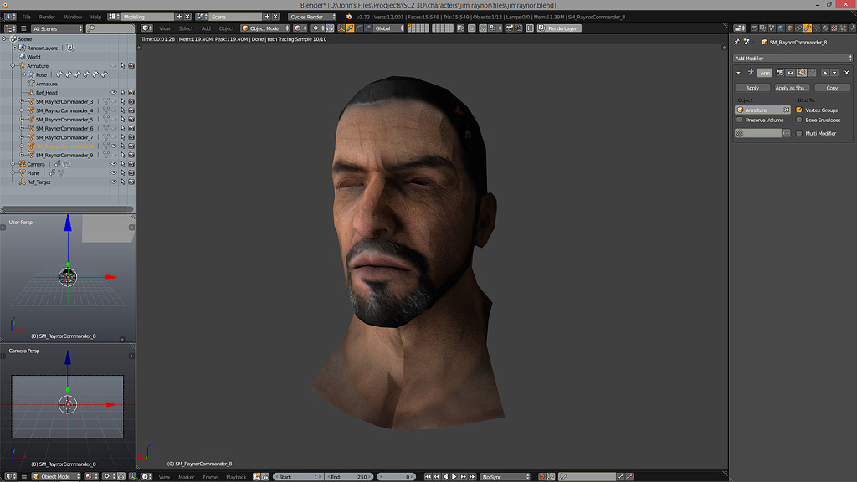Open the Global orientation dropdown
Image resolution: width=857 pixels, height=482 pixels.
[389, 28]
